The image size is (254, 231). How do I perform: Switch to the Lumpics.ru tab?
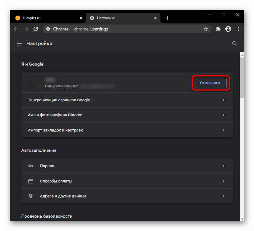(x=44, y=18)
